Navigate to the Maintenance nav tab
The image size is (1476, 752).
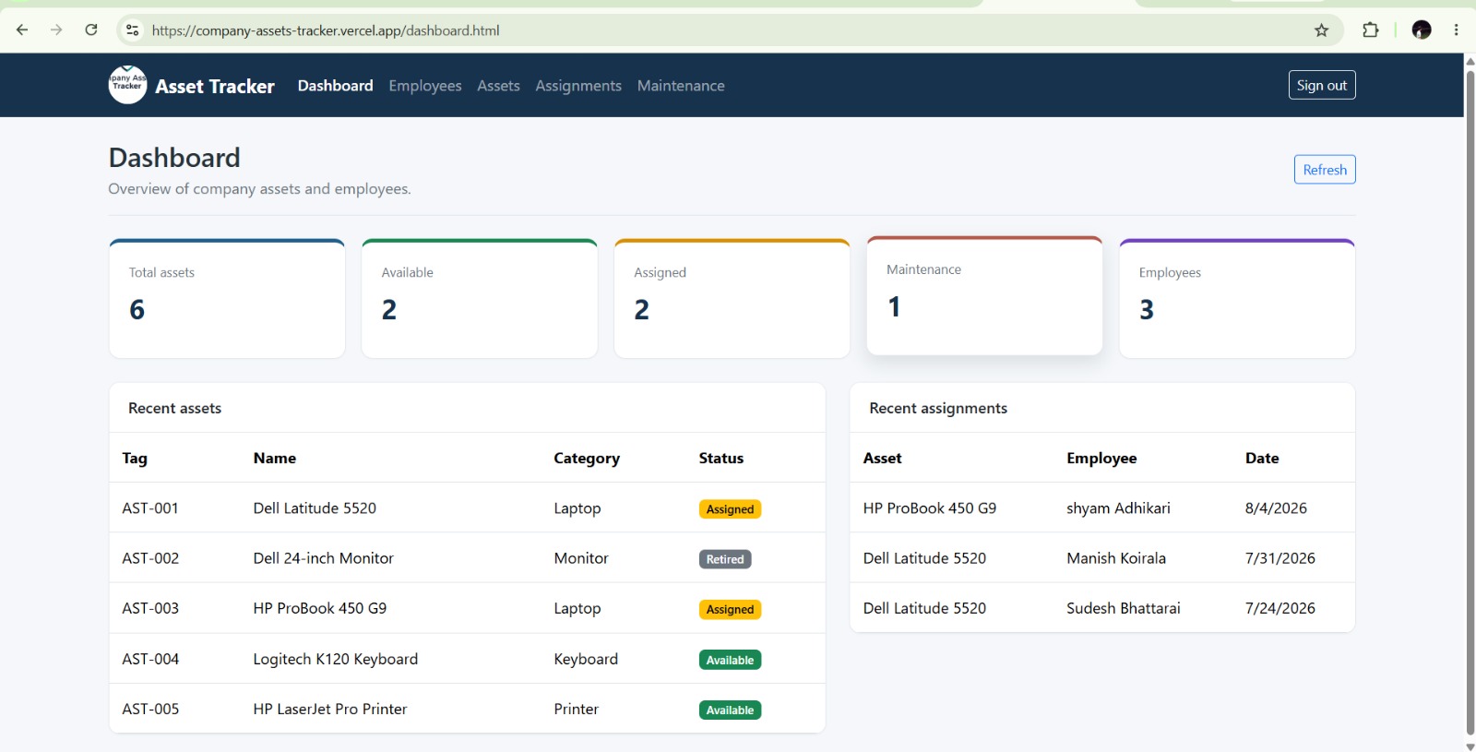[681, 86]
